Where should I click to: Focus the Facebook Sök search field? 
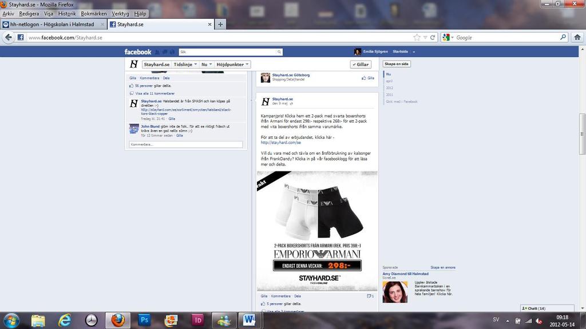click(x=228, y=52)
